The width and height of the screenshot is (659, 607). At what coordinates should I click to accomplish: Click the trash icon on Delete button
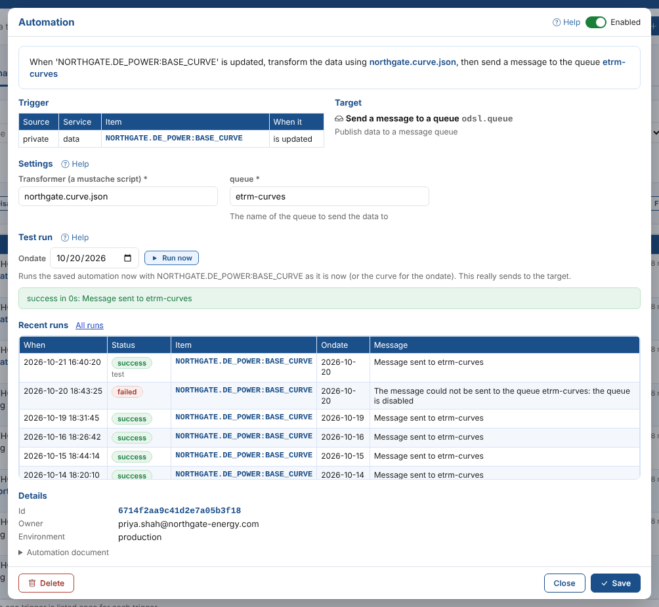(x=32, y=583)
